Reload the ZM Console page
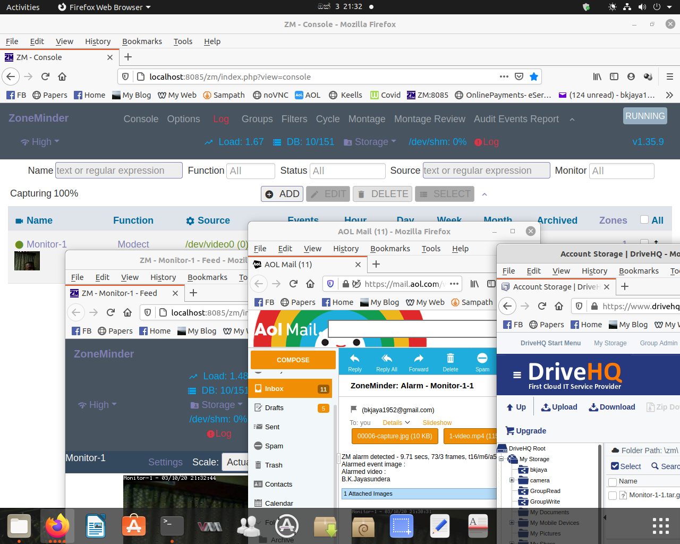Image resolution: width=680 pixels, height=544 pixels. click(45, 76)
